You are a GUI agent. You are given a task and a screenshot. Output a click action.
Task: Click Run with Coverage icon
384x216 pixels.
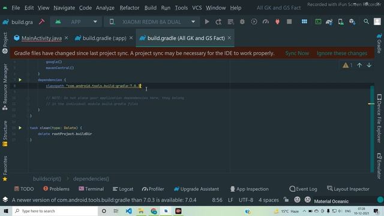(x=254, y=22)
